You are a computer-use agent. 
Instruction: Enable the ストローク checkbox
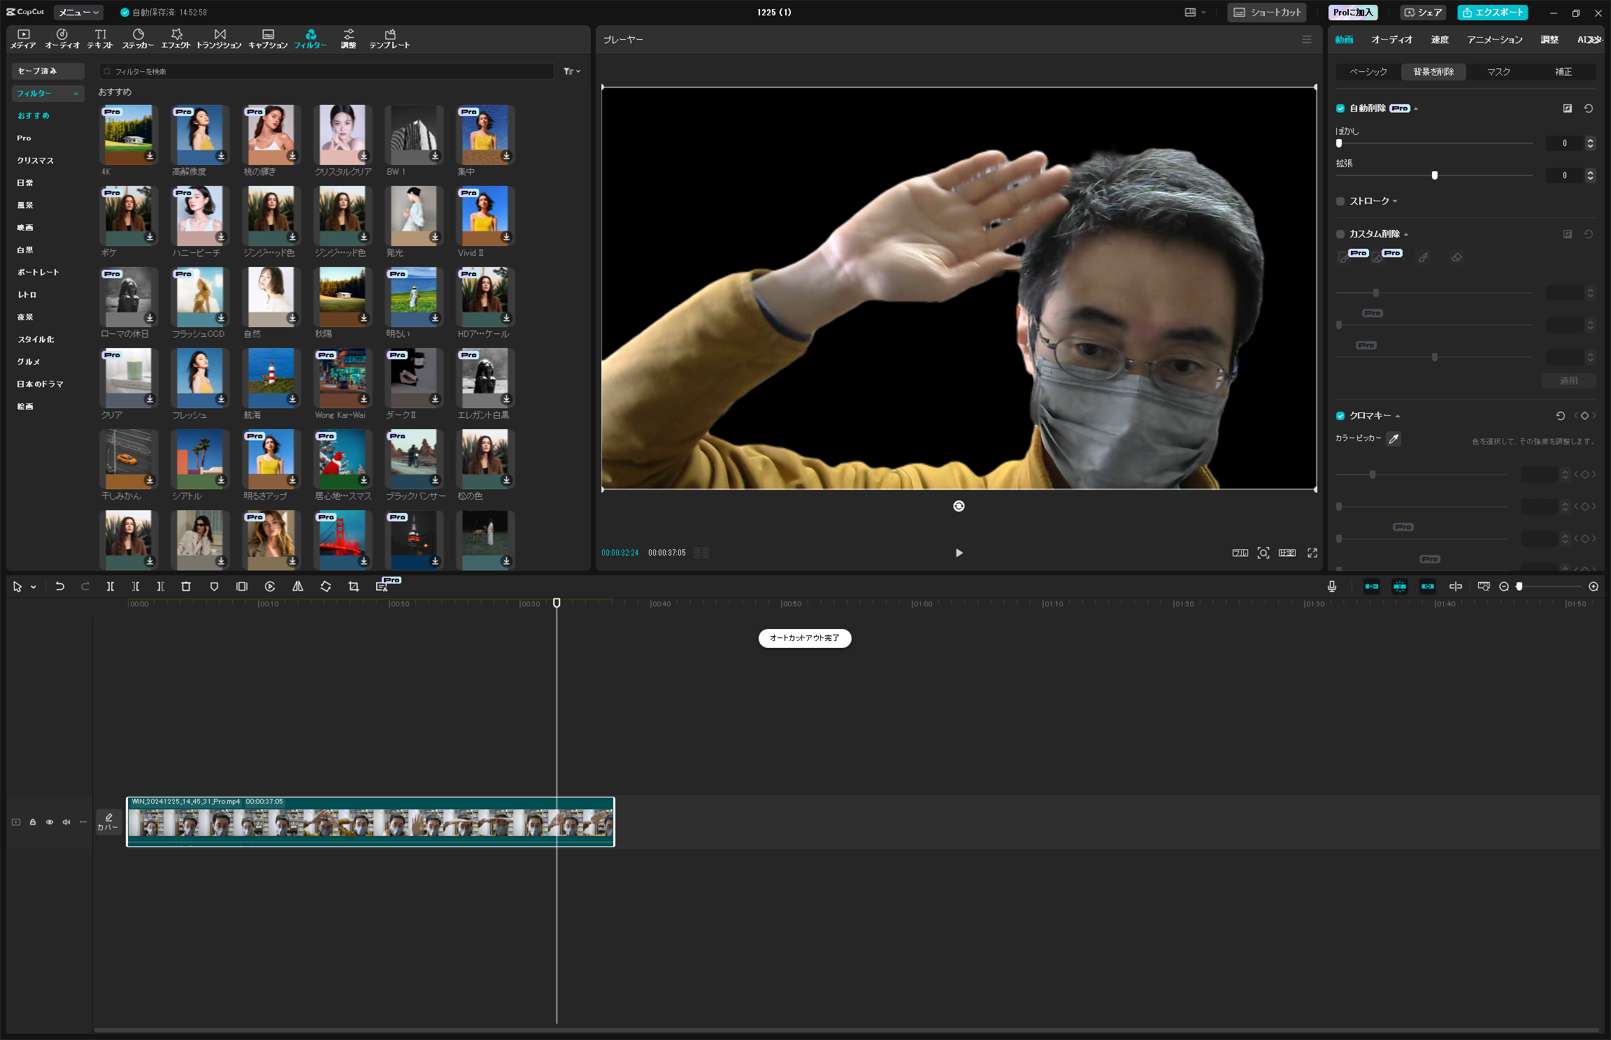pos(1340,201)
